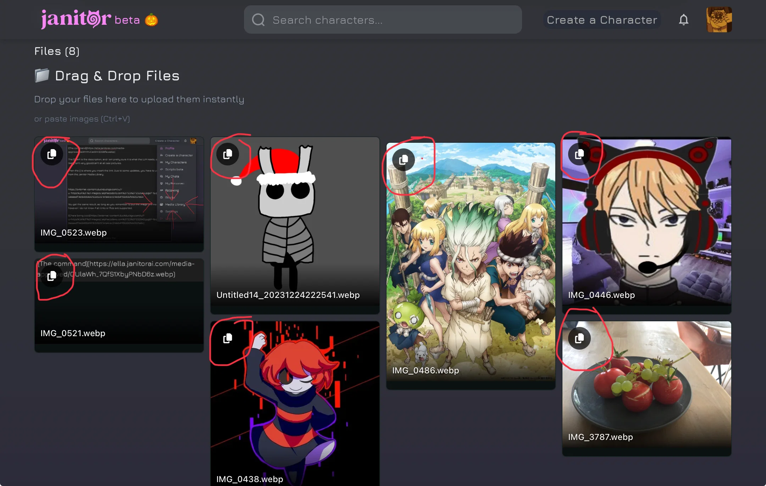Click the IMG_0523.webp filename label

pos(73,232)
